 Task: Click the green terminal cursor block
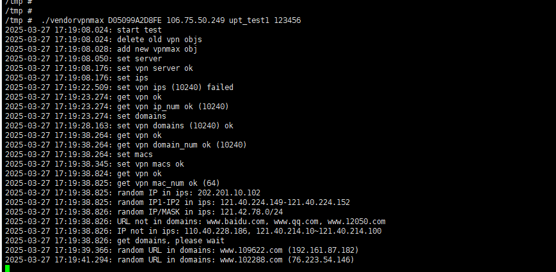(8, 268)
